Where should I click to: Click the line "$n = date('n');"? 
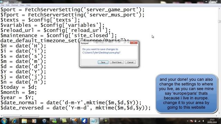(23, 82)
